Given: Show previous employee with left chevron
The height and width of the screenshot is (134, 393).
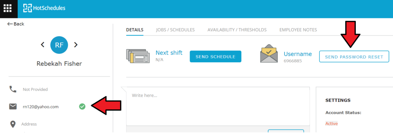Looking at the screenshot, I should click(43, 45).
